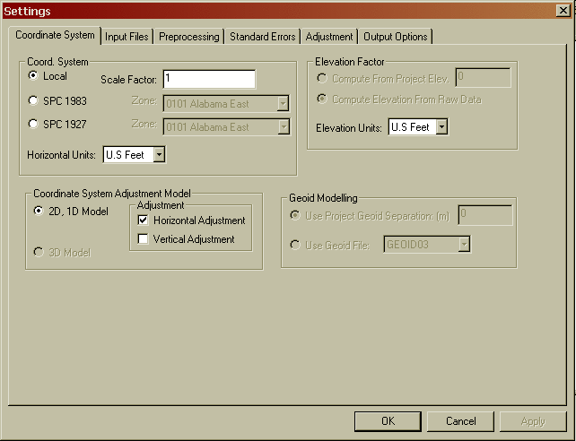Click into the Scale Factor field
Screen dimensions: 576x441
(x=209, y=79)
